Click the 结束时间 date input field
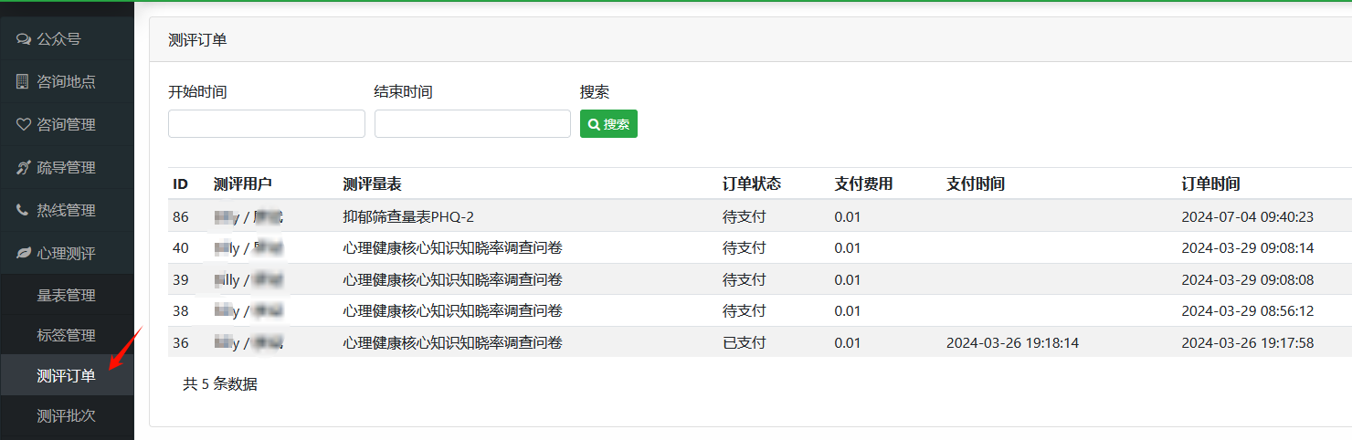The height and width of the screenshot is (440, 1352). (472, 124)
